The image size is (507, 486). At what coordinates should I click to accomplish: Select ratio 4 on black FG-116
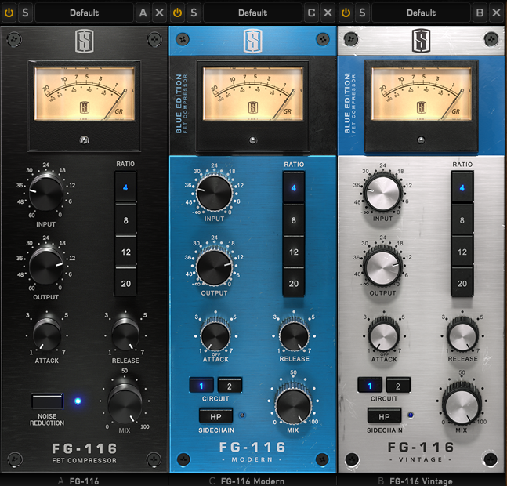tap(125, 187)
